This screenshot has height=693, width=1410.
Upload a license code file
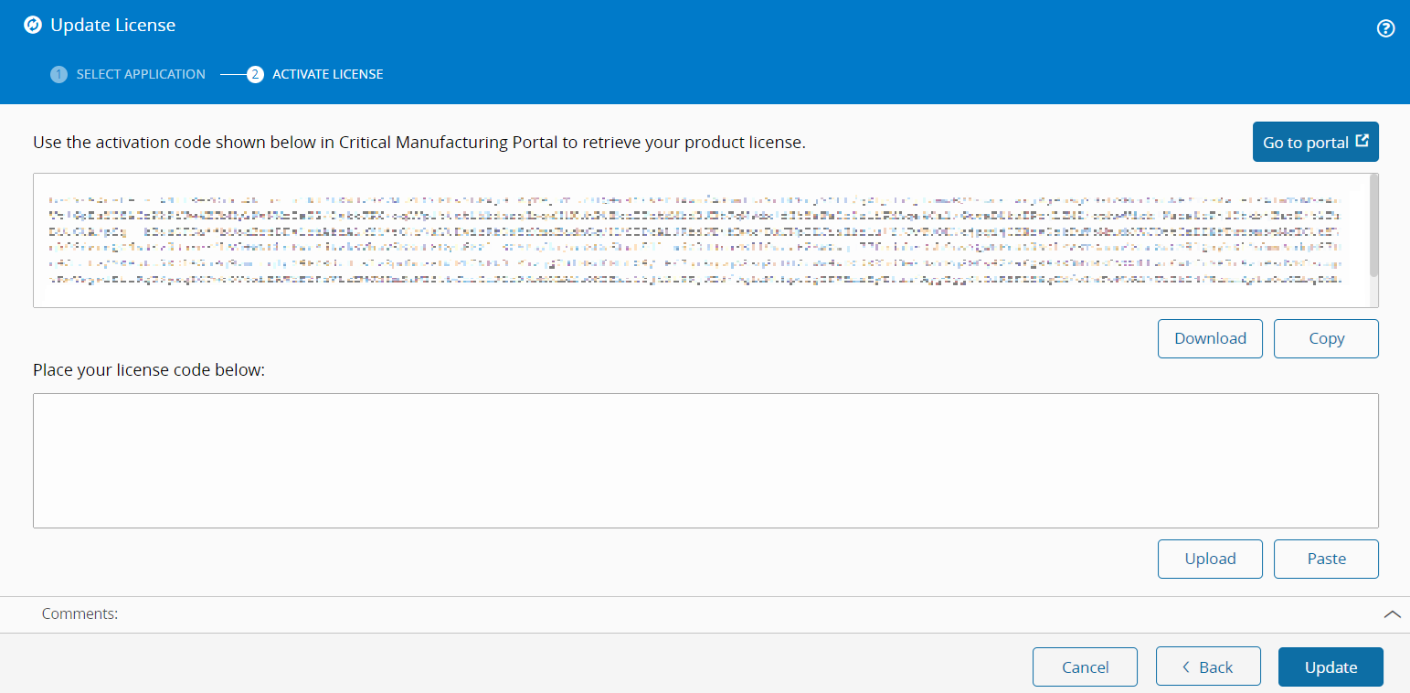(1210, 559)
